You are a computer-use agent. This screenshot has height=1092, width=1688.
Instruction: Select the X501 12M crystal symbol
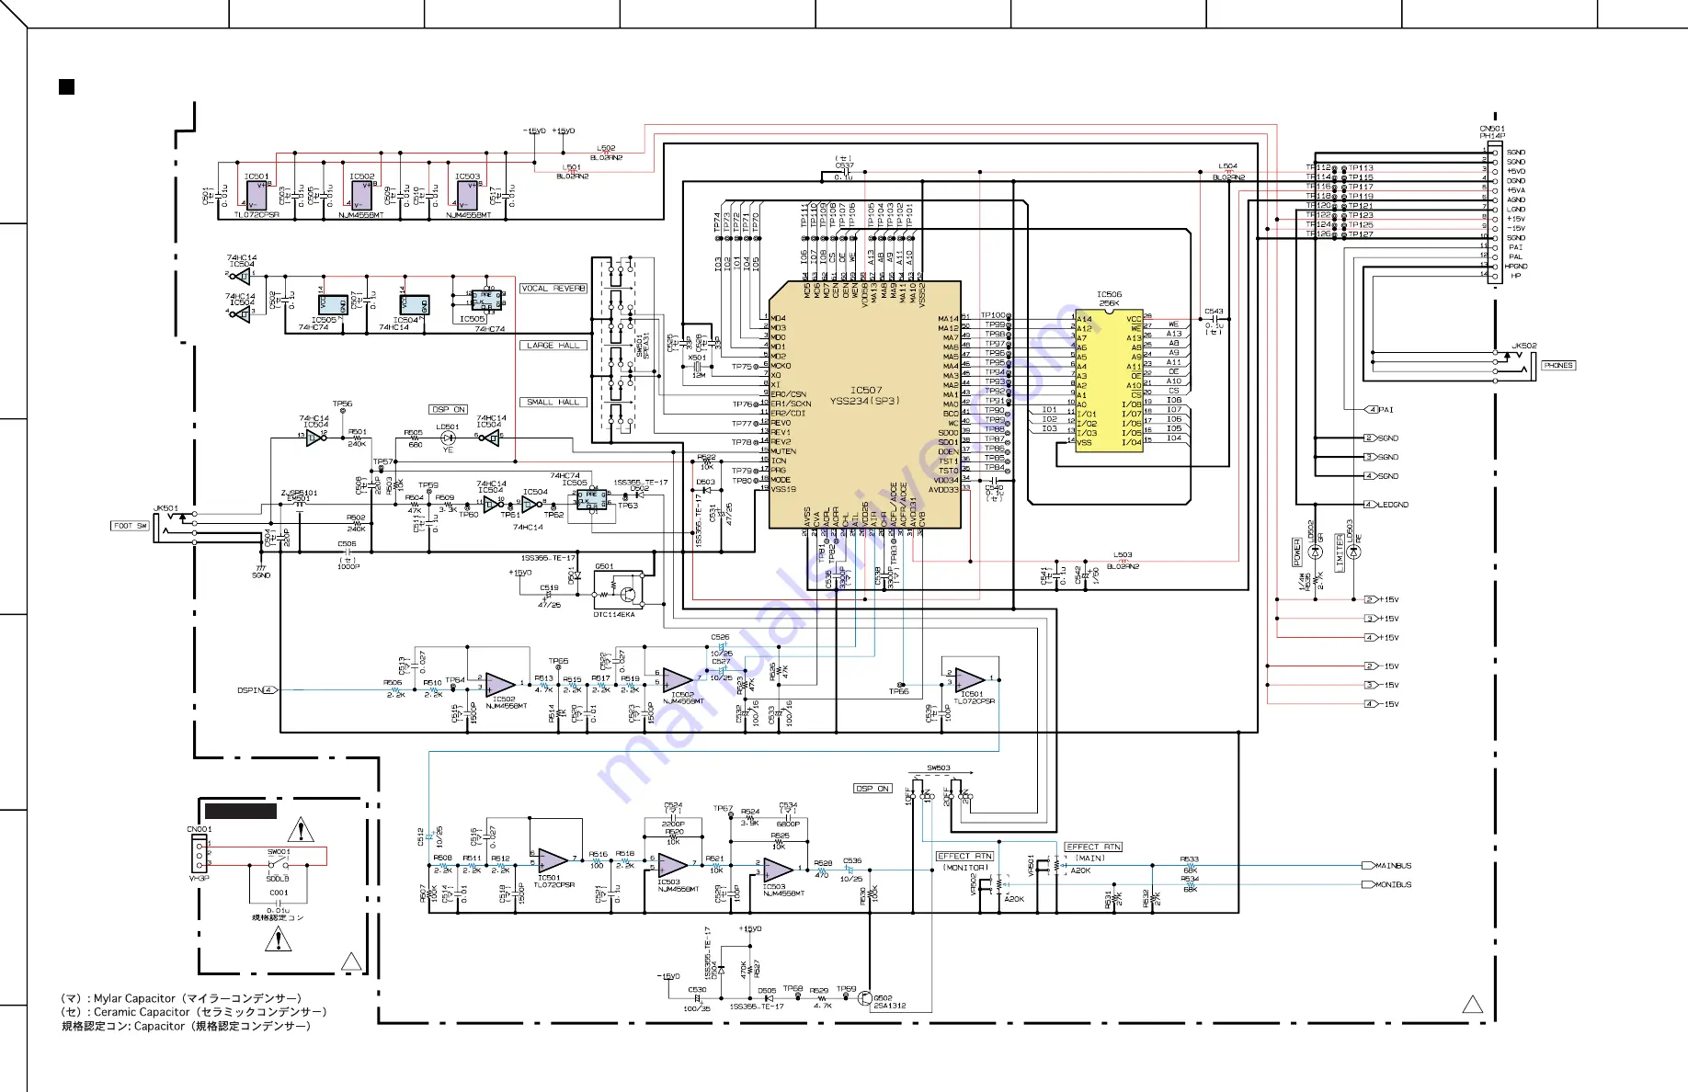pos(698,367)
